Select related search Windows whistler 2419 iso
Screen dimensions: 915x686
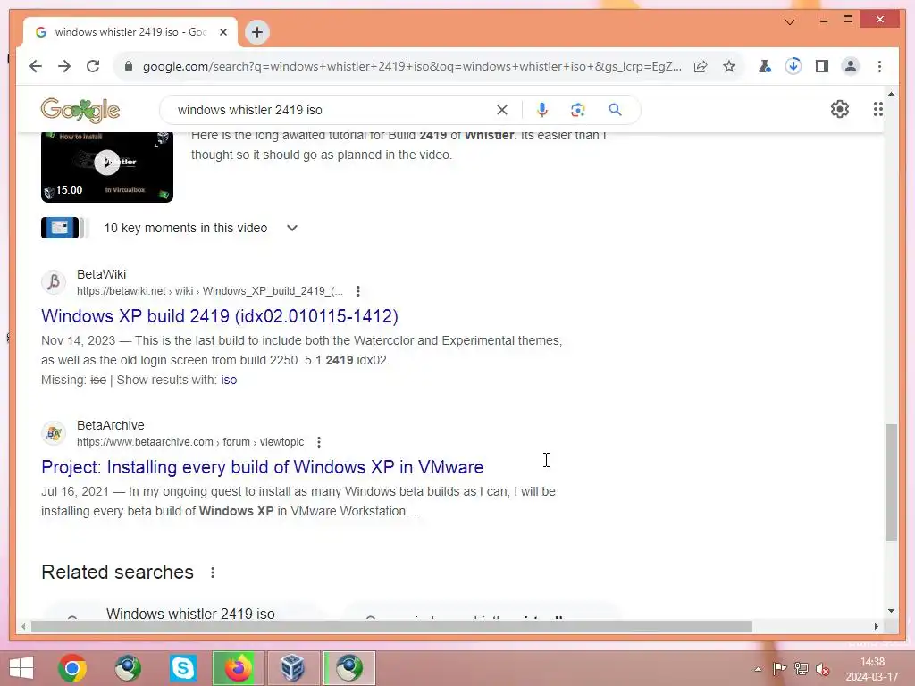[x=190, y=614]
